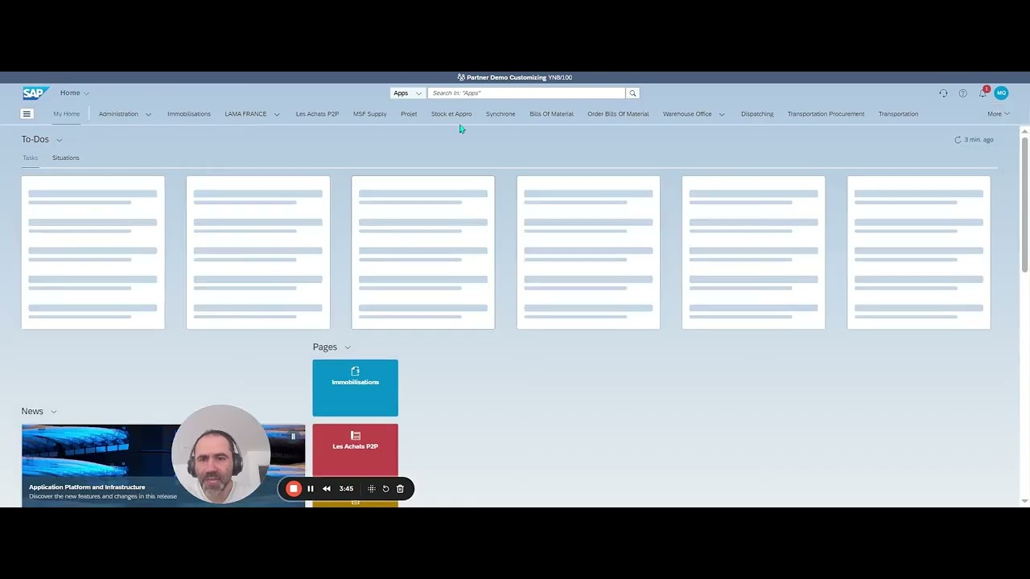Expand the Pages section chevron
The image size is (1030, 579).
point(348,347)
